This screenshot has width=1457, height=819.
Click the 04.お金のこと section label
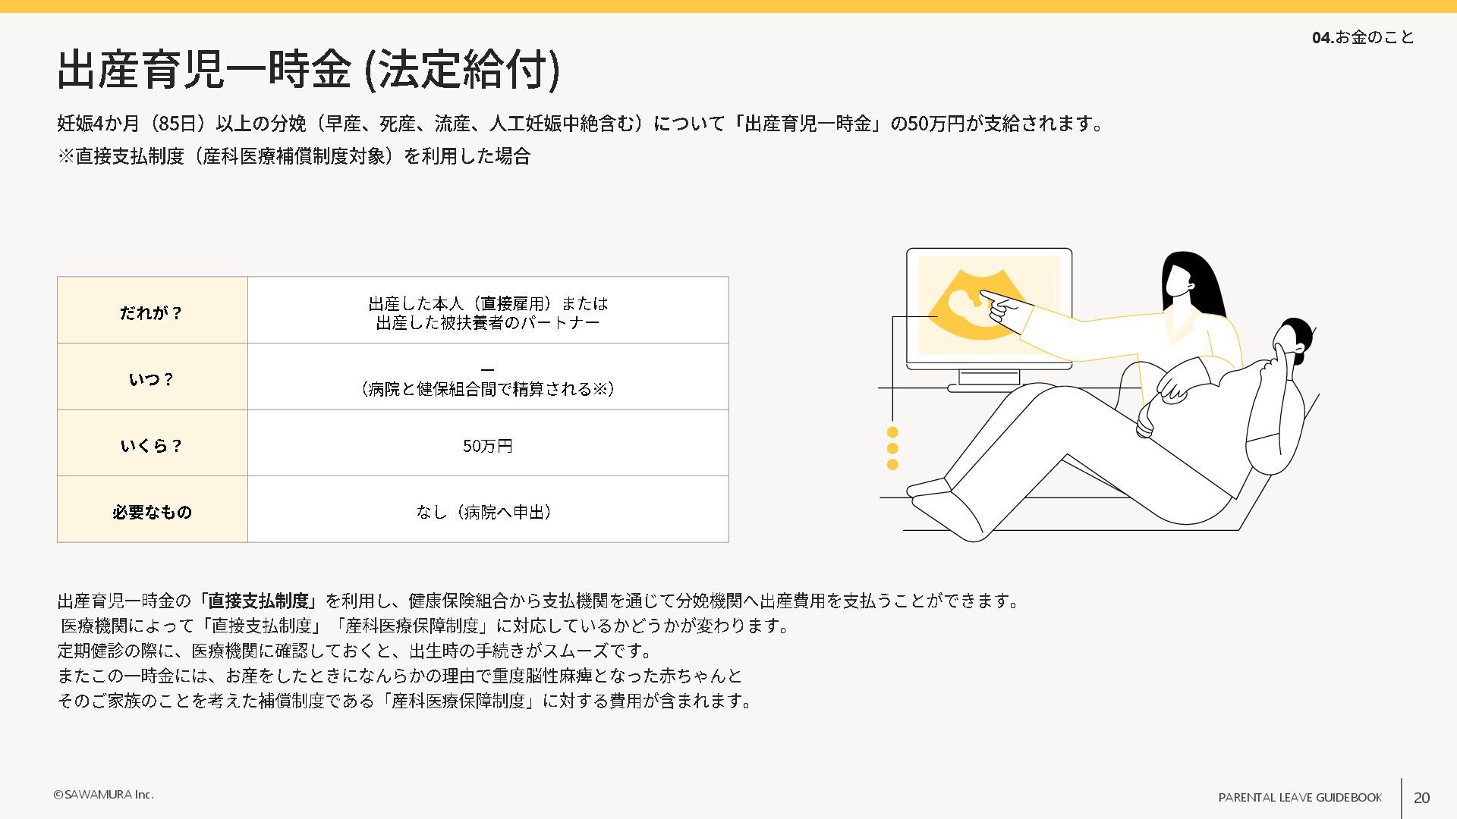[1362, 37]
